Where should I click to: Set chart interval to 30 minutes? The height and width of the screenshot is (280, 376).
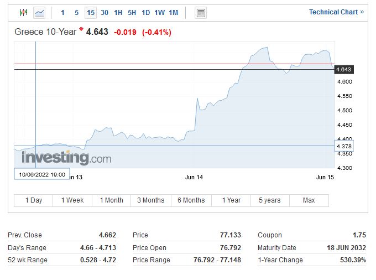(105, 13)
